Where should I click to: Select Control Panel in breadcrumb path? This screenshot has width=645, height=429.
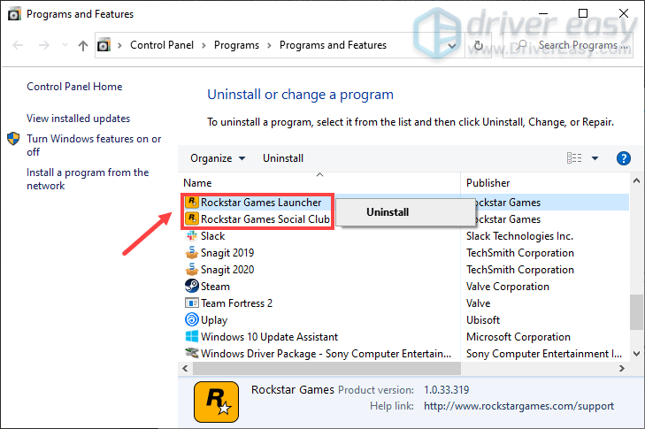[162, 45]
